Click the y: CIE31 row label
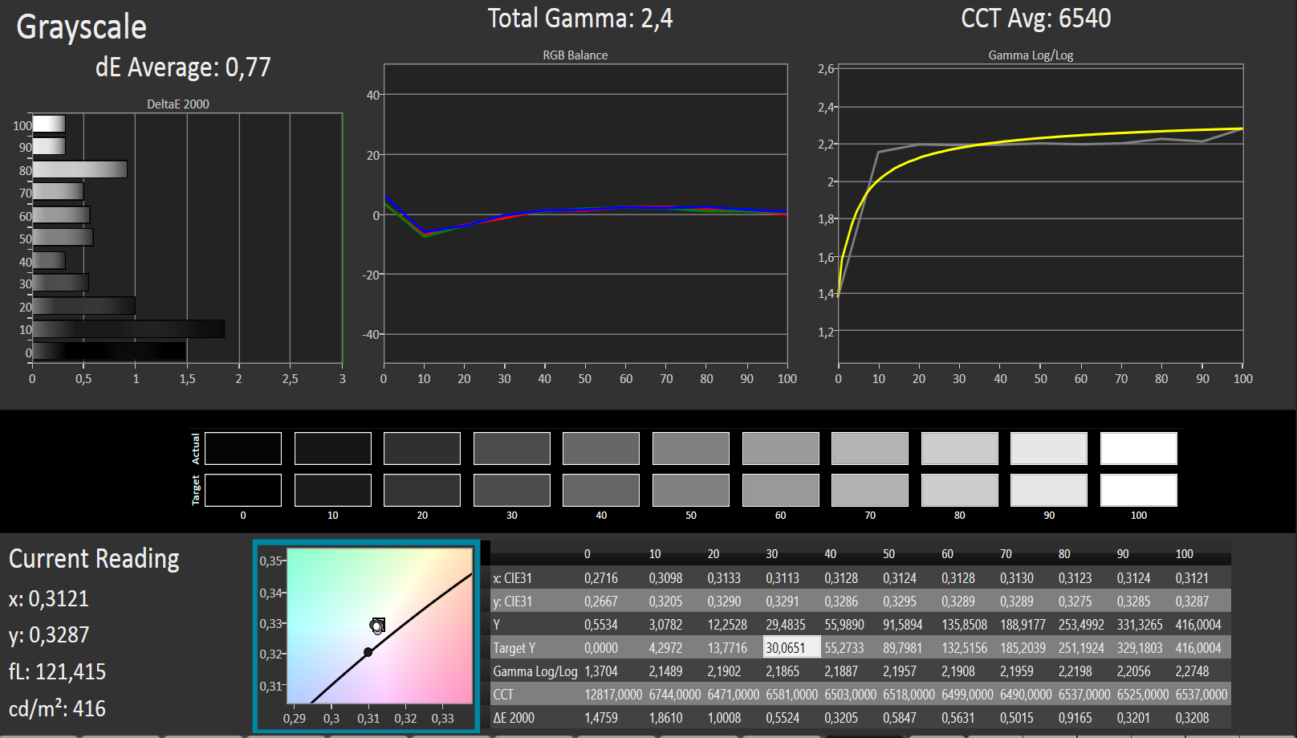1297x738 pixels. [x=512, y=601]
